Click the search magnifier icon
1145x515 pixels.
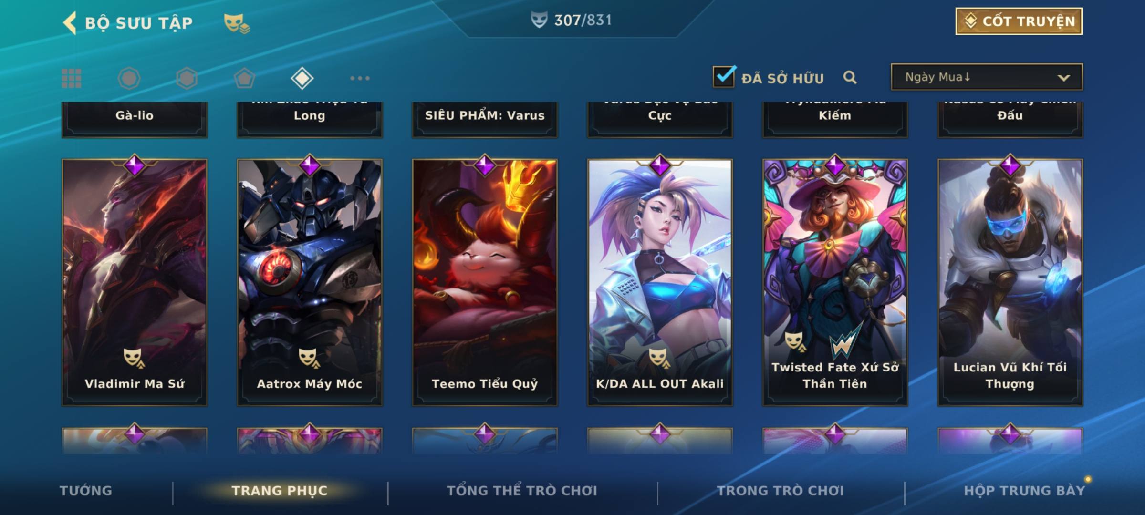[x=850, y=77]
